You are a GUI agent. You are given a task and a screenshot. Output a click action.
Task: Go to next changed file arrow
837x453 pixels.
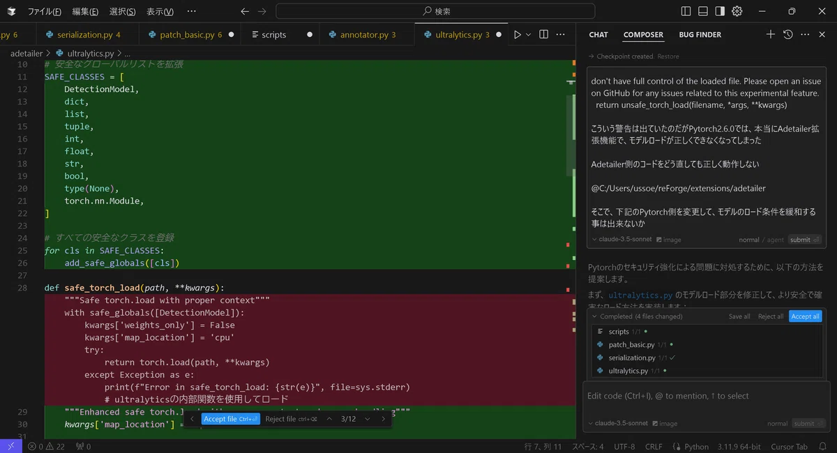383,419
